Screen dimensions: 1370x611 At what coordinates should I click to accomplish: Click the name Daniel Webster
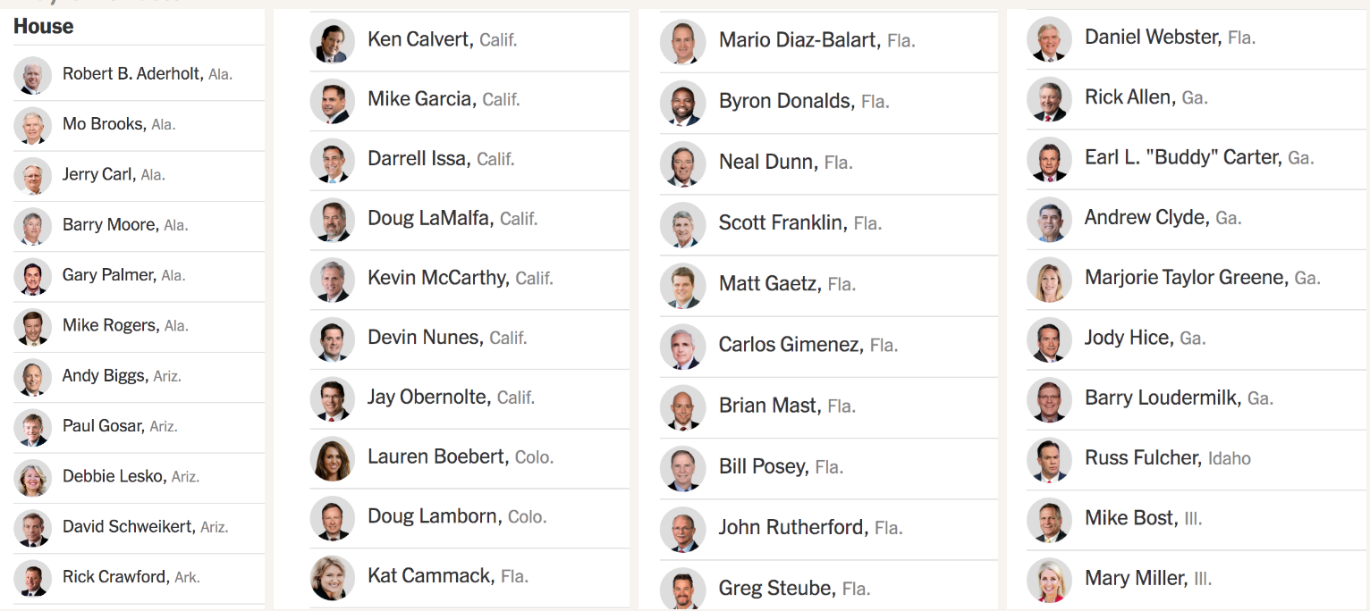click(1153, 38)
